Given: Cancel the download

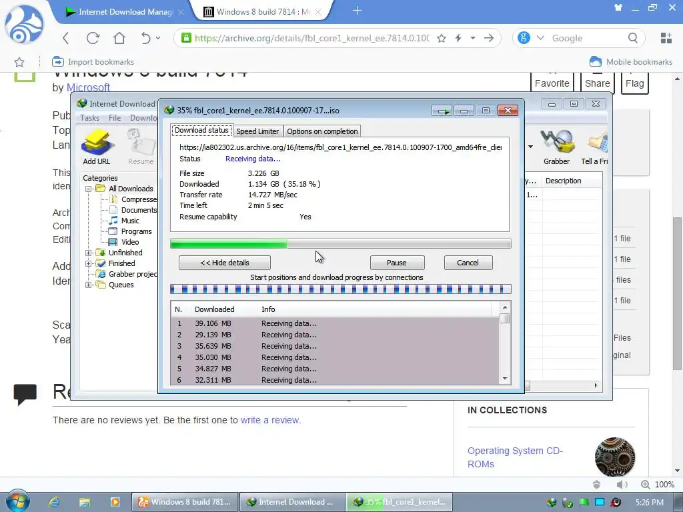Looking at the screenshot, I should coord(468,263).
